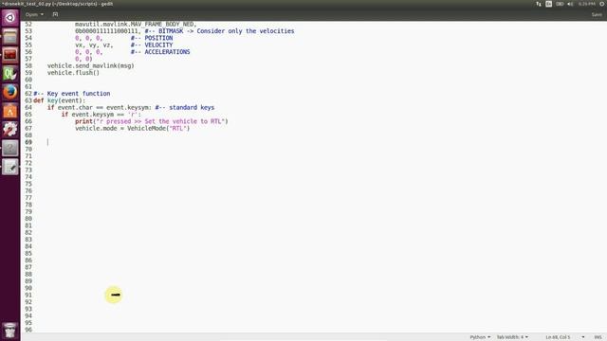This screenshot has height=341, width=607.
Task: Open Tab Width dropdown in status bar
Action: 512,337
